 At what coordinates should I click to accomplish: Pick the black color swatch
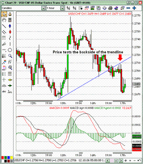pos(6,161)
